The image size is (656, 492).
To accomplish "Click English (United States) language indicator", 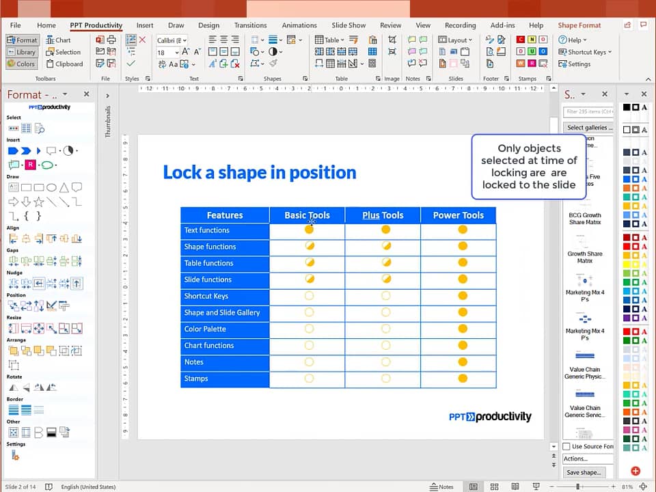I will pyautogui.click(x=88, y=487).
